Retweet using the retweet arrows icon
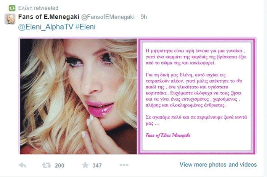 click(47, 165)
